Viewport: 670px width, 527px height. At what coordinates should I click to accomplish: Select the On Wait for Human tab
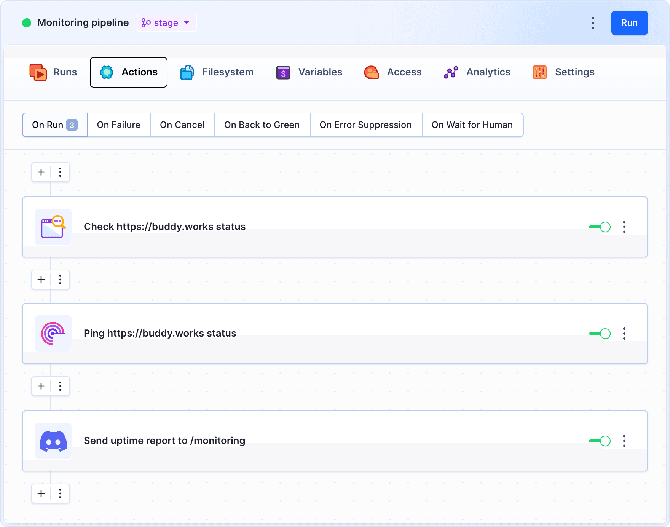click(x=472, y=125)
